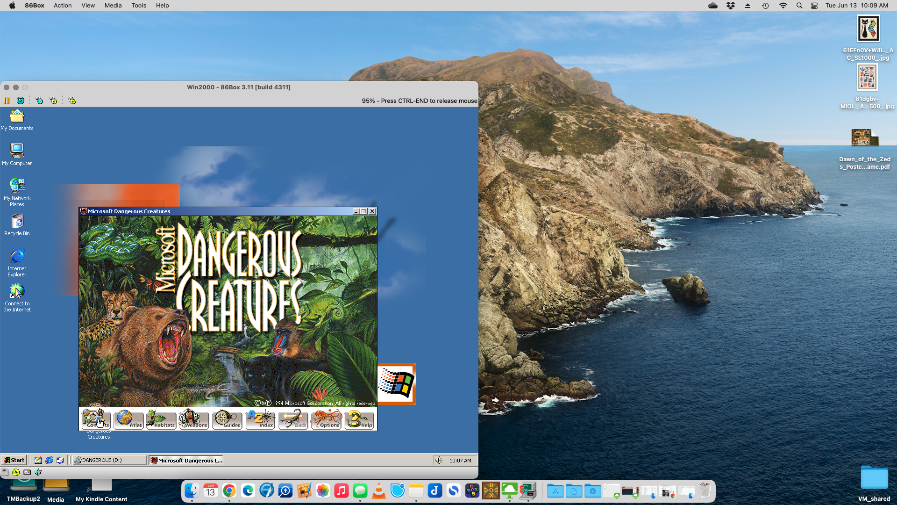This screenshot has height=505, width=897.
Task: Open macOS Control Center from menu bar
Action: 814,6
